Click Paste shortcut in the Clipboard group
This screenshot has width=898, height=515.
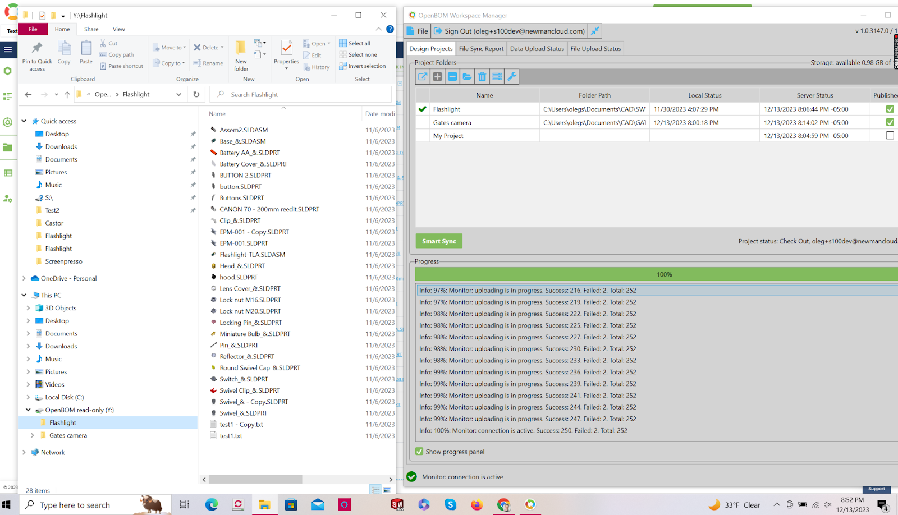coord(121,66)
